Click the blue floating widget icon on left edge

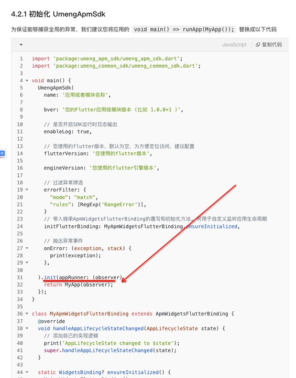3,153
